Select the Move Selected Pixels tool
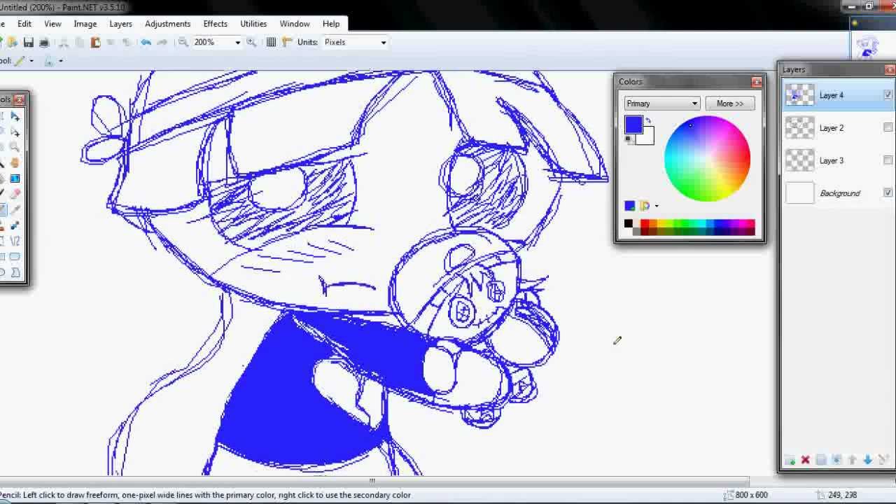The height and width of the screenshot is (504, 896). pos(15,116)
